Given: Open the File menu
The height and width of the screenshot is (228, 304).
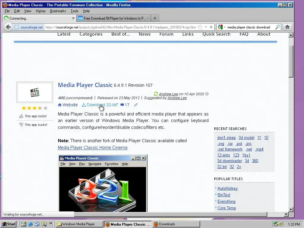Looking at the screenshot, I should (7, 11).
